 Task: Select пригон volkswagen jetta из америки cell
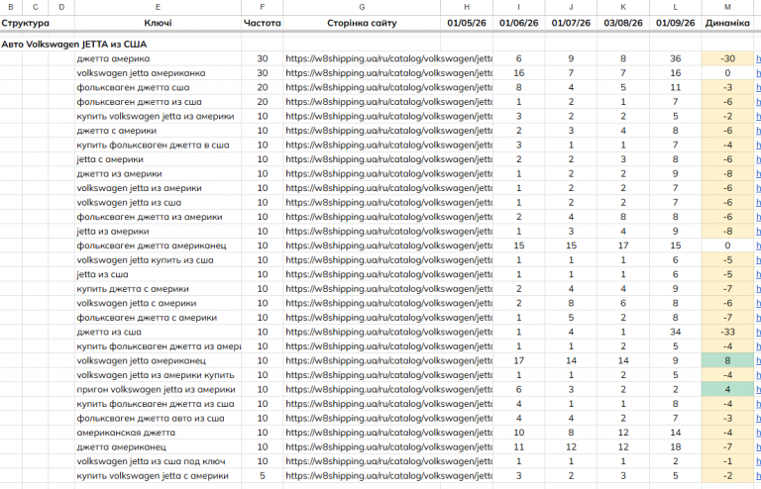[156, 389]
